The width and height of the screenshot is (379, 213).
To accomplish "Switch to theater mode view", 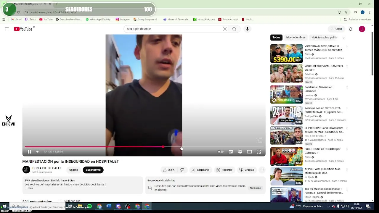I will (x=249, y=152).
